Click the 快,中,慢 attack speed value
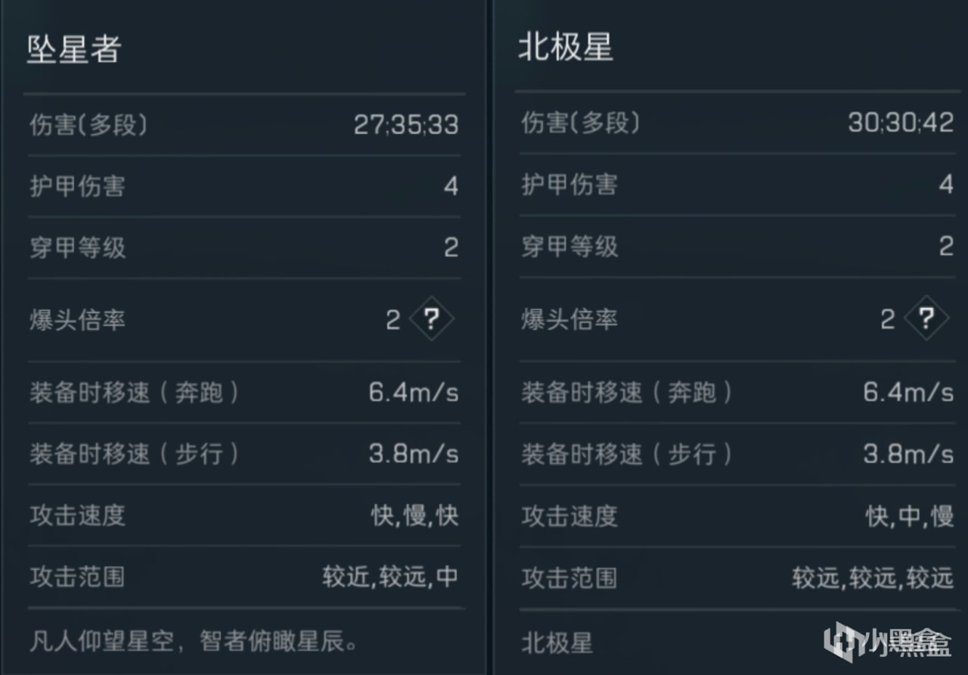 click(x=910, y=517)
